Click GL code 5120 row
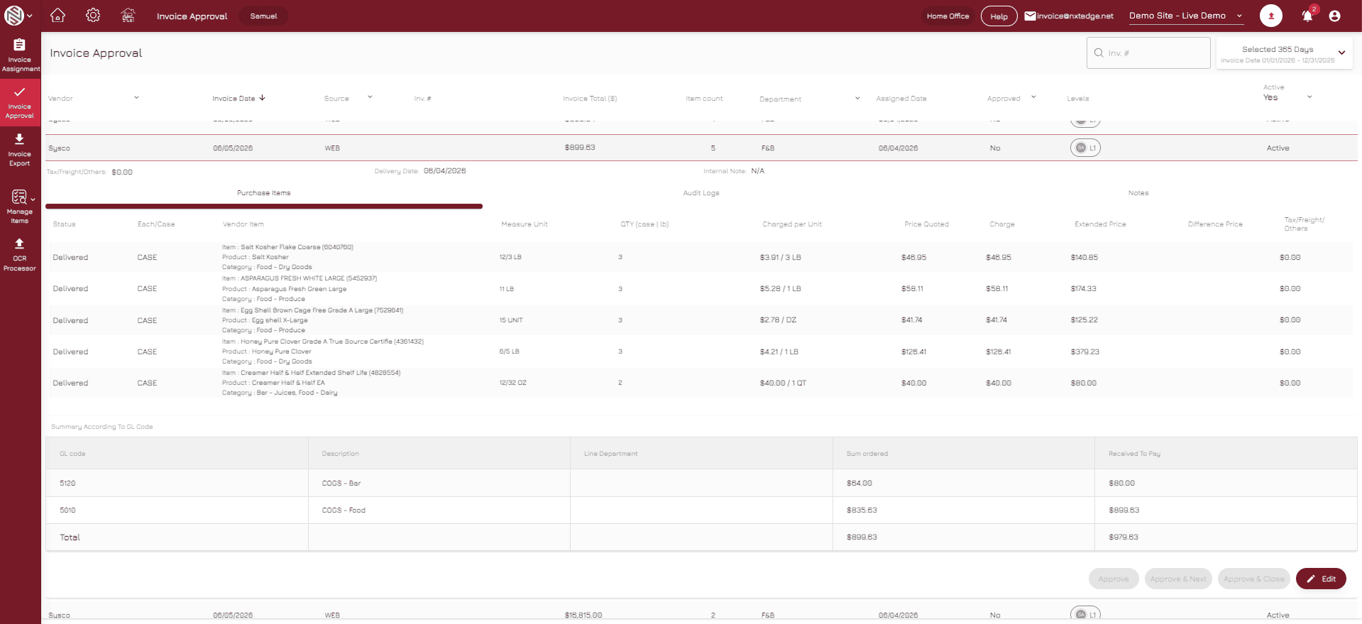The width and height of the screenshot is (1362, 624). click(701, 483)
